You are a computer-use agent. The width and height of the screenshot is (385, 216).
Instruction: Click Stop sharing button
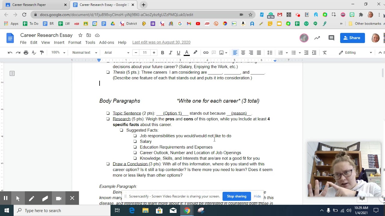(236, 196)
